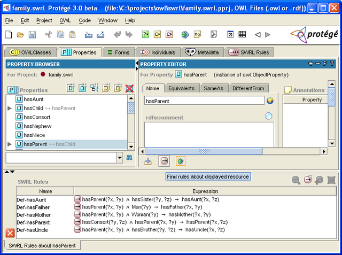Select the 'SWRL Rules about hasParent' bottom tab
This screenshot has height=255, width=342.
42,245
